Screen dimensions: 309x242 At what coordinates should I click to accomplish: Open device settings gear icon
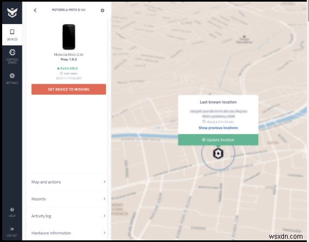tap(102, 10)
